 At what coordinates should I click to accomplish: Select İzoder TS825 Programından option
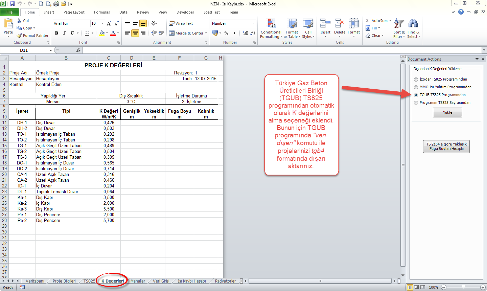(x=416, y=80)
